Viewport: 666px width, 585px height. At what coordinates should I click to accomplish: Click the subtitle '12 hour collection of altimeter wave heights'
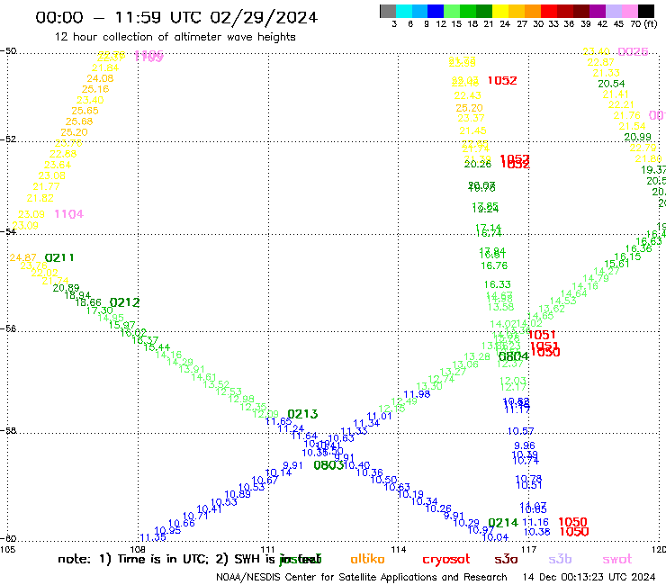pos(175,37)
